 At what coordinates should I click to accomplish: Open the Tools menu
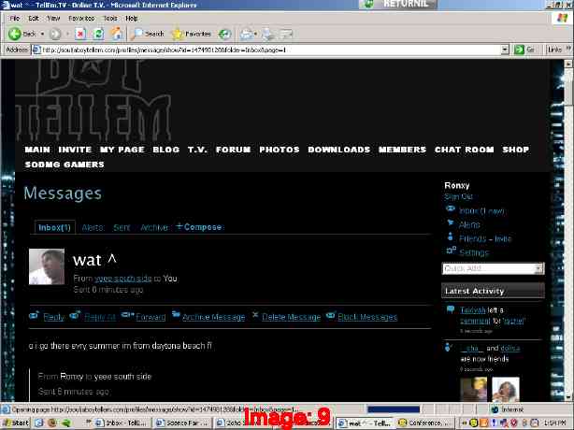[109, 19]
